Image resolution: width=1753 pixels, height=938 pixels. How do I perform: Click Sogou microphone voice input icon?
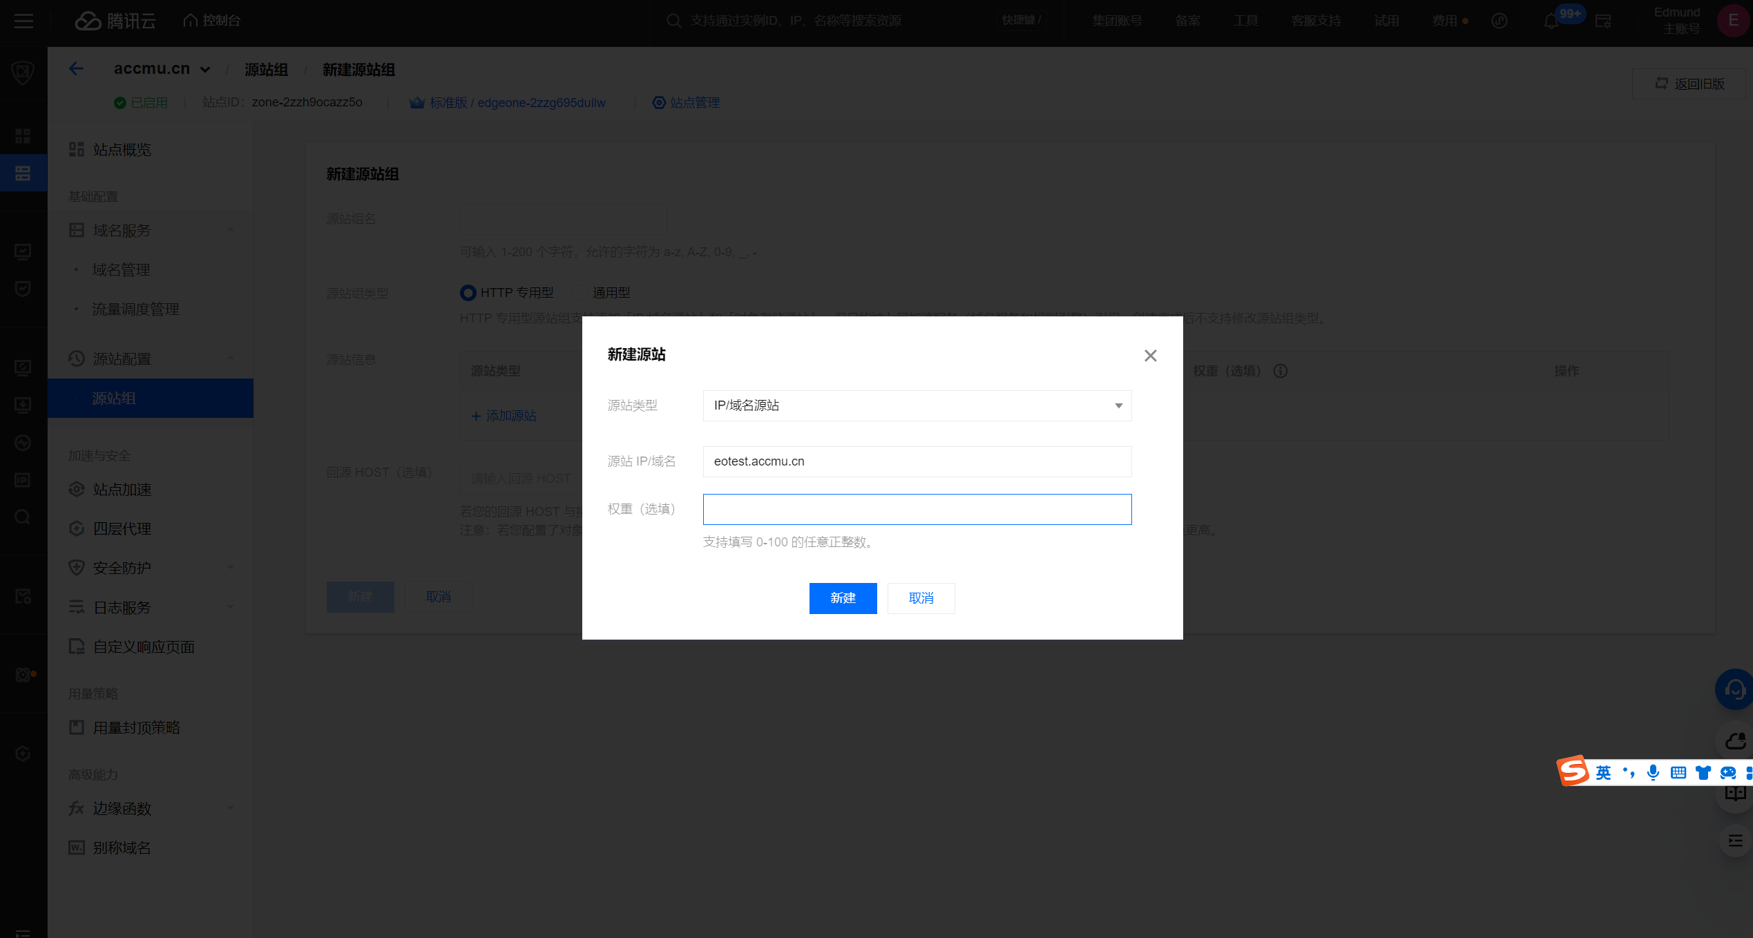point(1654,772)
